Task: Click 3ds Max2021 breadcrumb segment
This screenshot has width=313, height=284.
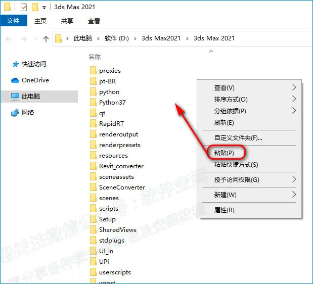Action: click(x=161, y=38)
